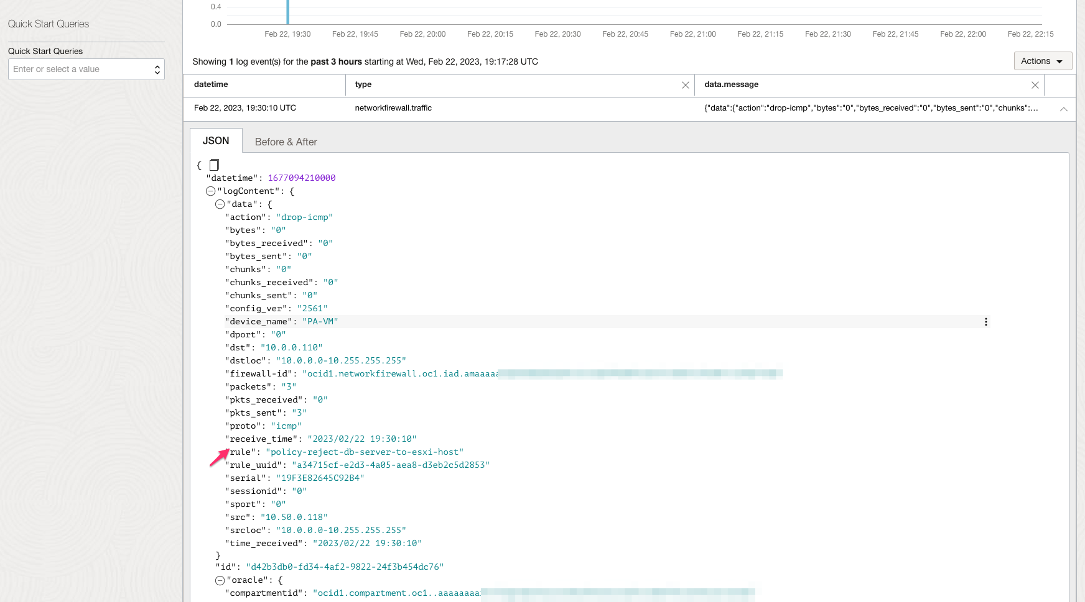Click the bytes_received value "0"
The image size is (1085, 602).
pos(325,244)
